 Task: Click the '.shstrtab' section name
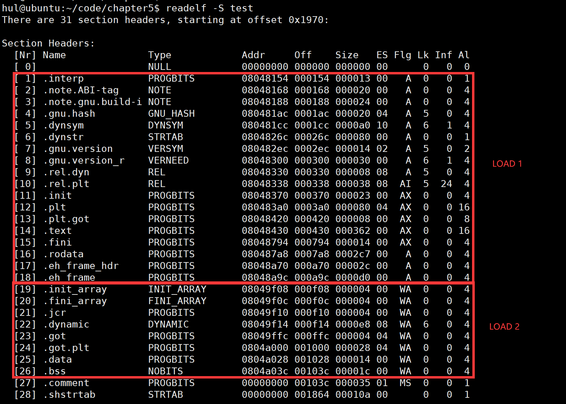tap(69, 395)
